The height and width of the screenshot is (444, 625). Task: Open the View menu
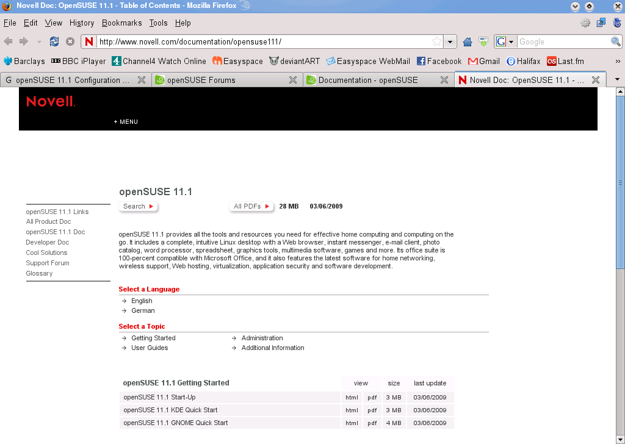(x=54, y=23)
